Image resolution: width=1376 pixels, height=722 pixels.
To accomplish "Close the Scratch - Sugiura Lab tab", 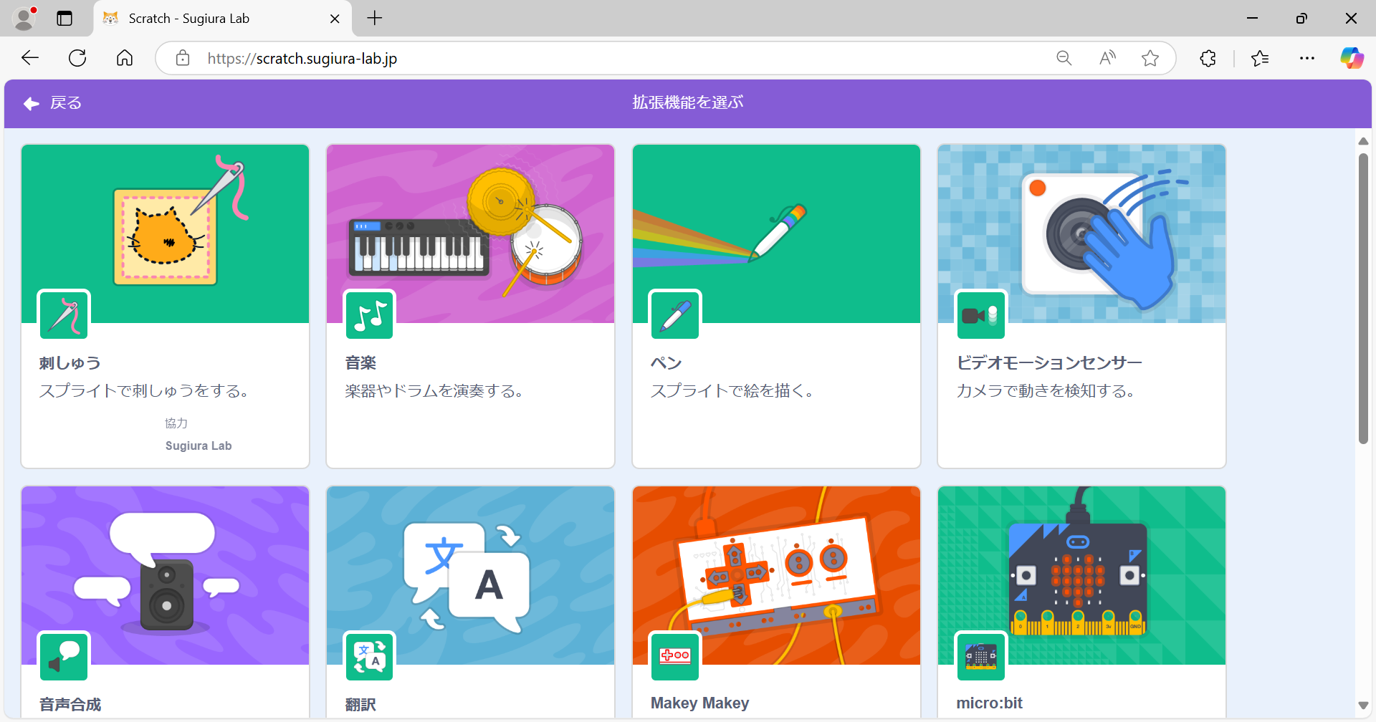I will (335, 19).
